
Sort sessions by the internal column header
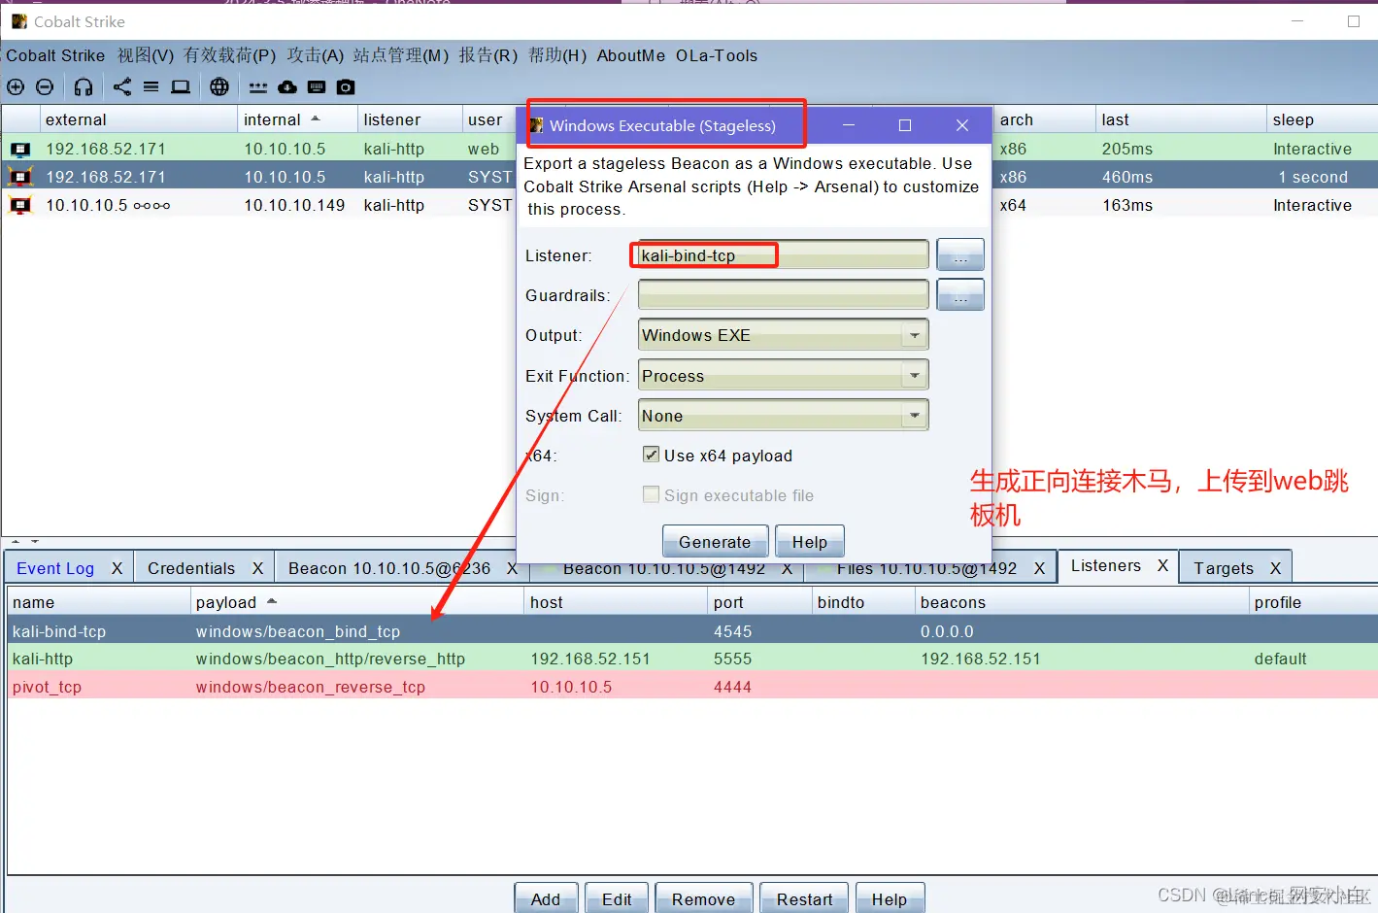tap(296, 119)
